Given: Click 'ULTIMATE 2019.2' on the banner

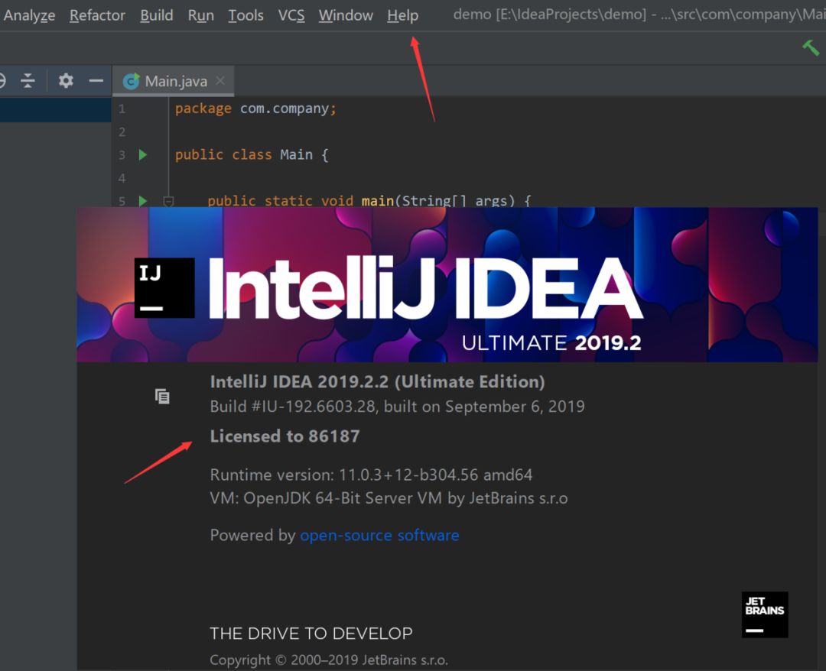Looking at the screenshot, I should coord(551,343).
